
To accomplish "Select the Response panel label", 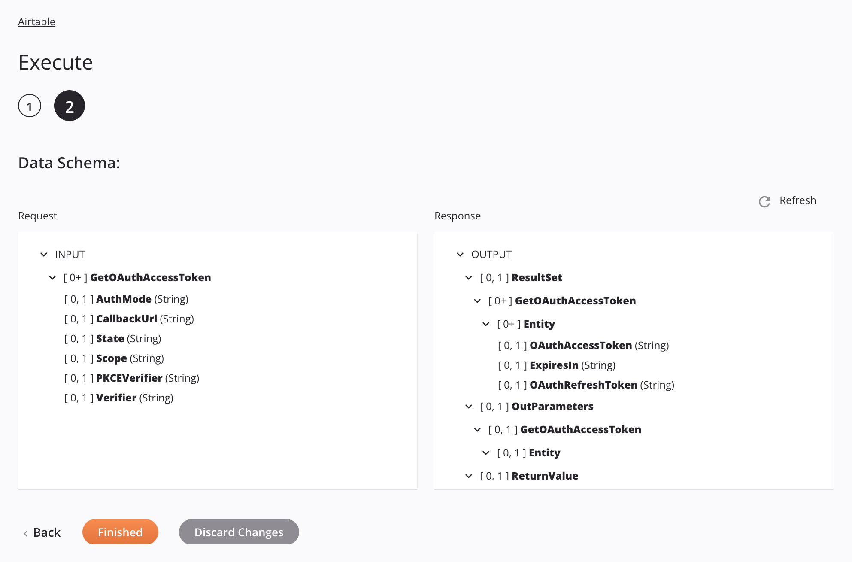I will click(457, 215).
